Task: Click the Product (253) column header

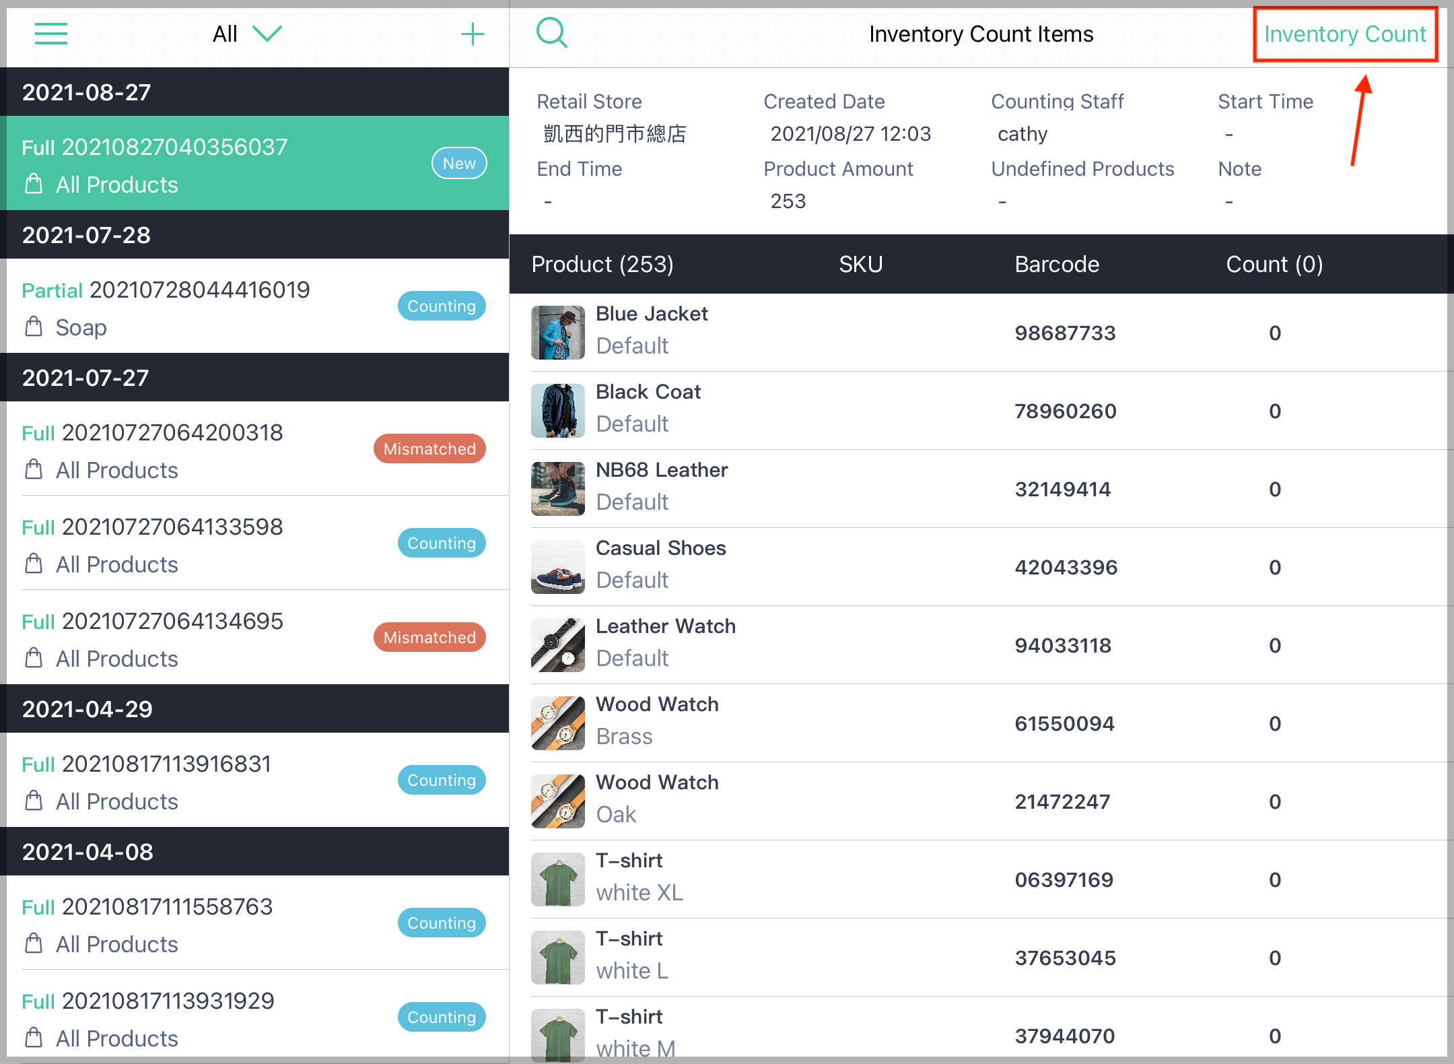Action: [602, 264]
